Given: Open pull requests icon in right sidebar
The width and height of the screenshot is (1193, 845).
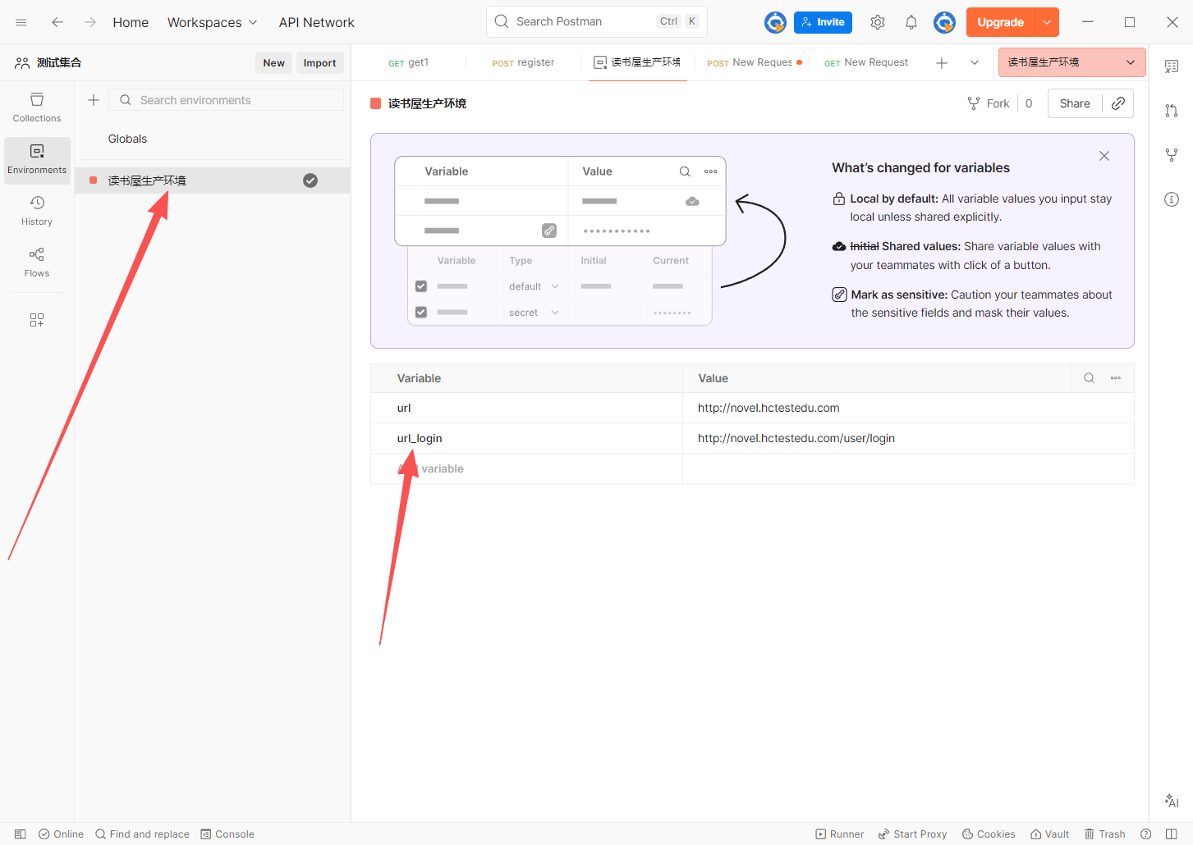Looking at the screenshot, I should point(1172,111).
